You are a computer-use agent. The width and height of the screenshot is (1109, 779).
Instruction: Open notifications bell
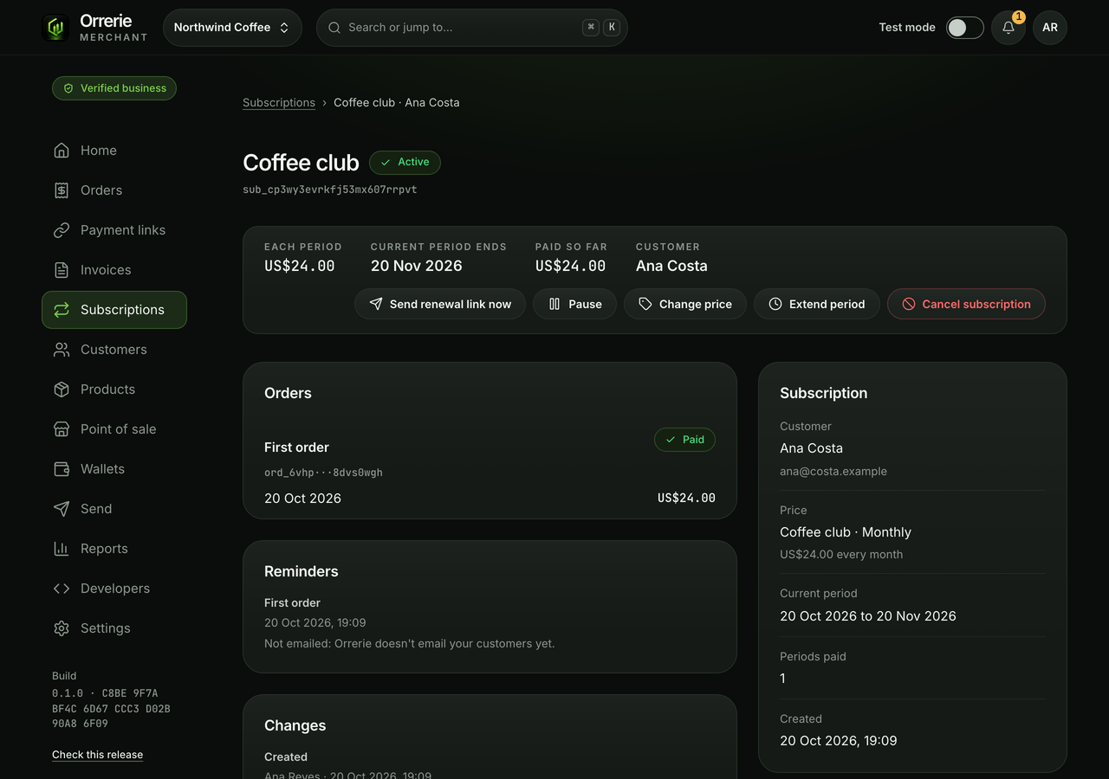pyautogui.click(x=1008, y=28)
